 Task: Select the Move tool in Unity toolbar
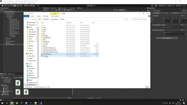(x=5, y=6)
